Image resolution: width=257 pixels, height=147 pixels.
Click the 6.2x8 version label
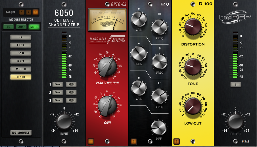point(246,141)
